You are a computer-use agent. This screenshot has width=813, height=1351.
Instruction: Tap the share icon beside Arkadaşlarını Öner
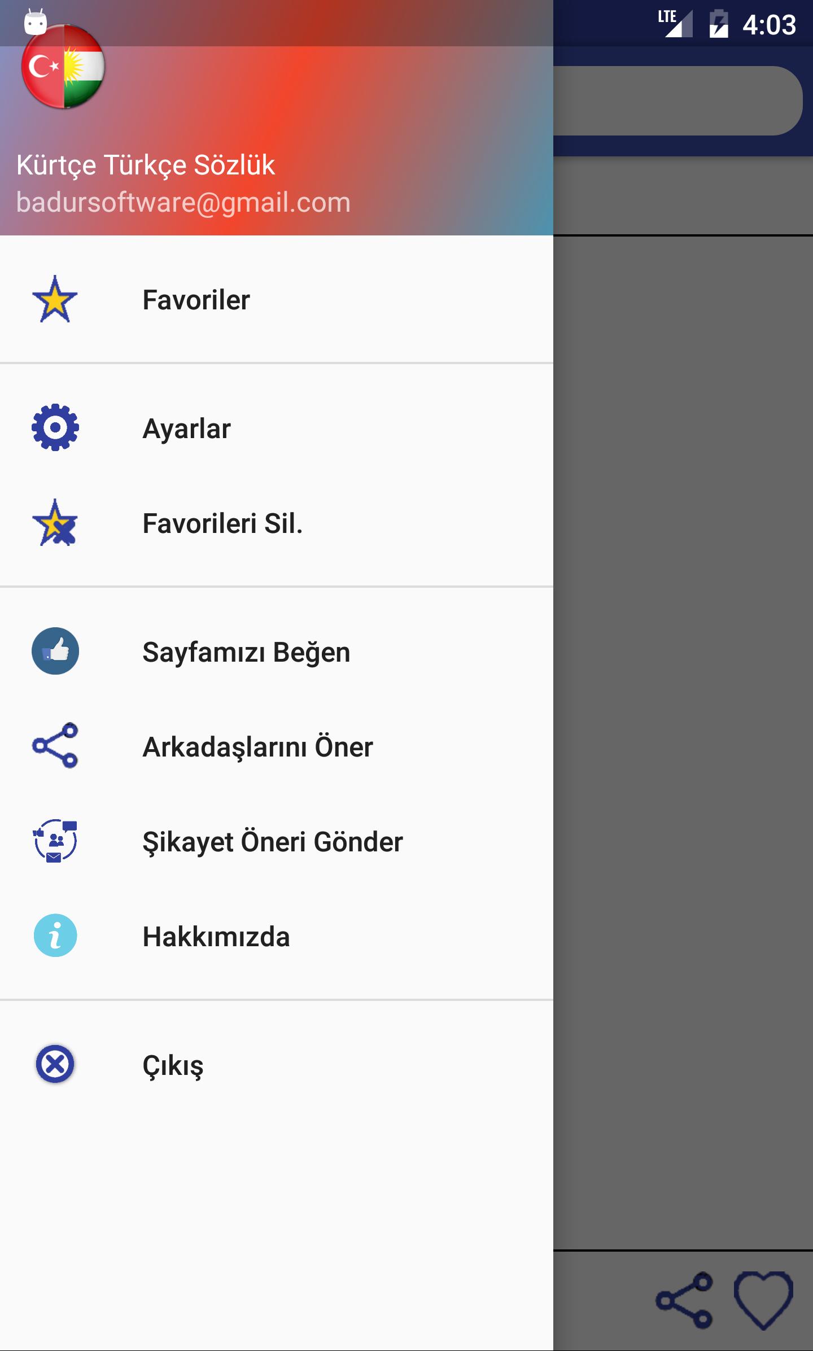click(55, 745)
